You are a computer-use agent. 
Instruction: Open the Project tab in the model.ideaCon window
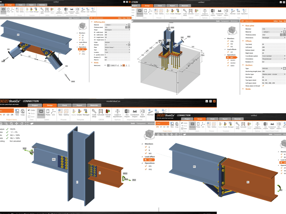tap(35, 105)
